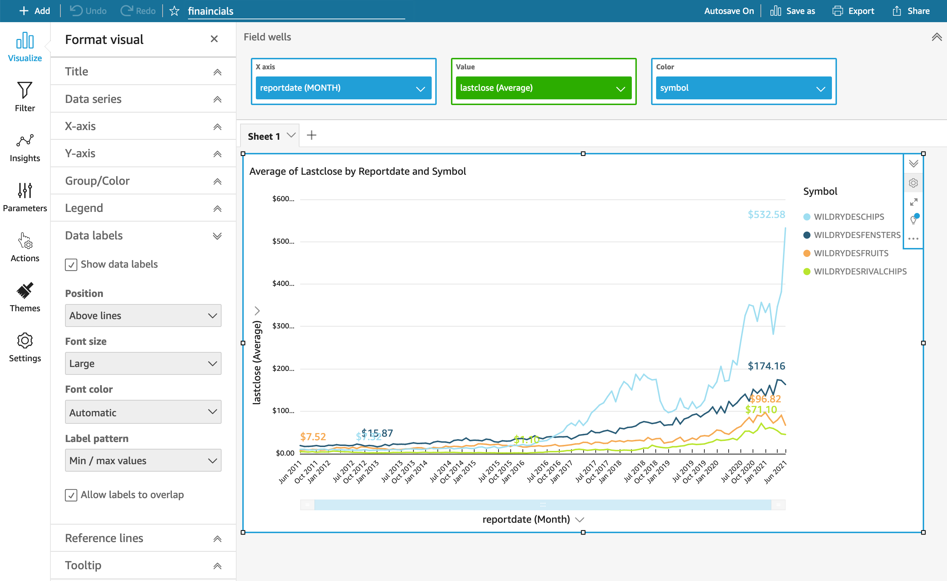Click the visual's format gear icon
This screenshot has height=581, width=947.
click(x=913, y=183)
